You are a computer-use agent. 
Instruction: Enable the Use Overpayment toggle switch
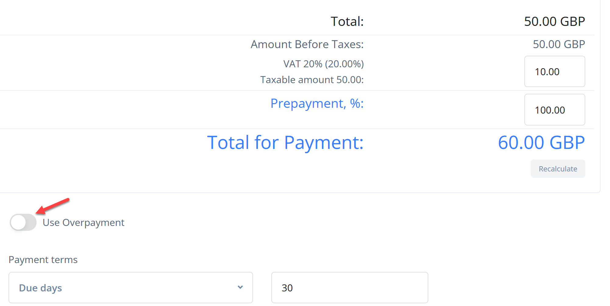point(23,222)
